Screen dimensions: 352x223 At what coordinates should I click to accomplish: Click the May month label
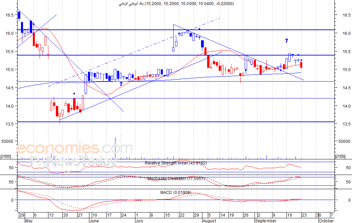pos(29,221)
